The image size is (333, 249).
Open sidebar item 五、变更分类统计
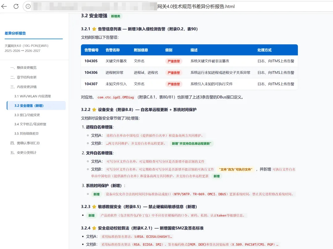coord(23,153)
